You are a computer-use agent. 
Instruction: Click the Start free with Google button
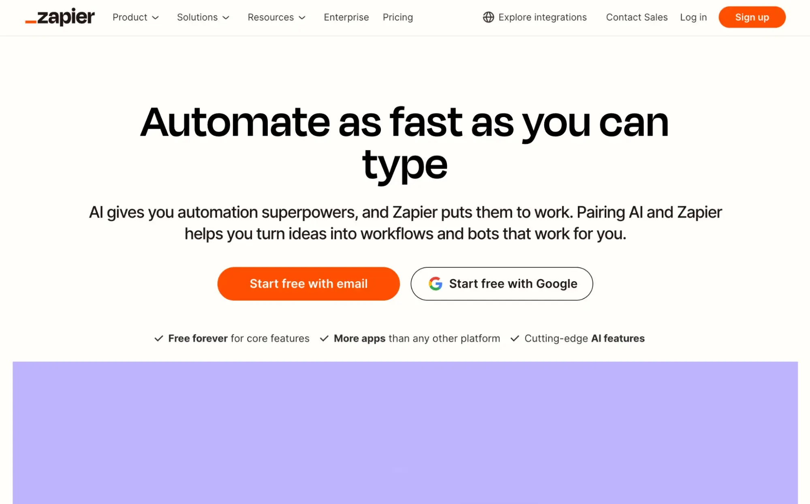point(502,283)
